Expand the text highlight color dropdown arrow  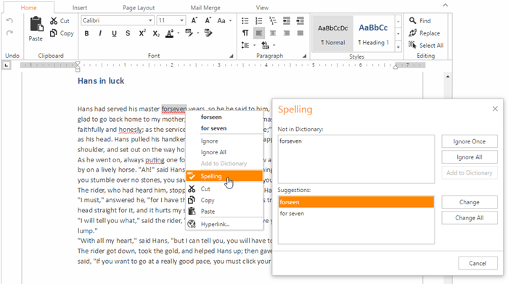click(198, 33)
